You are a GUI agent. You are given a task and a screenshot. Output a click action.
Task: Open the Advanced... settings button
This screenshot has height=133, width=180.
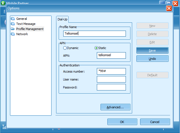click(115, 107)
